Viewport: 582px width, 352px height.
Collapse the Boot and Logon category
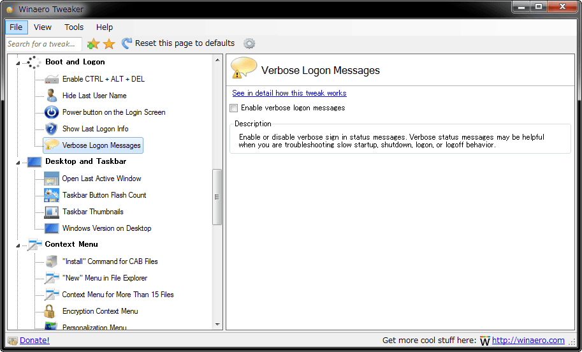click(18, 63)
